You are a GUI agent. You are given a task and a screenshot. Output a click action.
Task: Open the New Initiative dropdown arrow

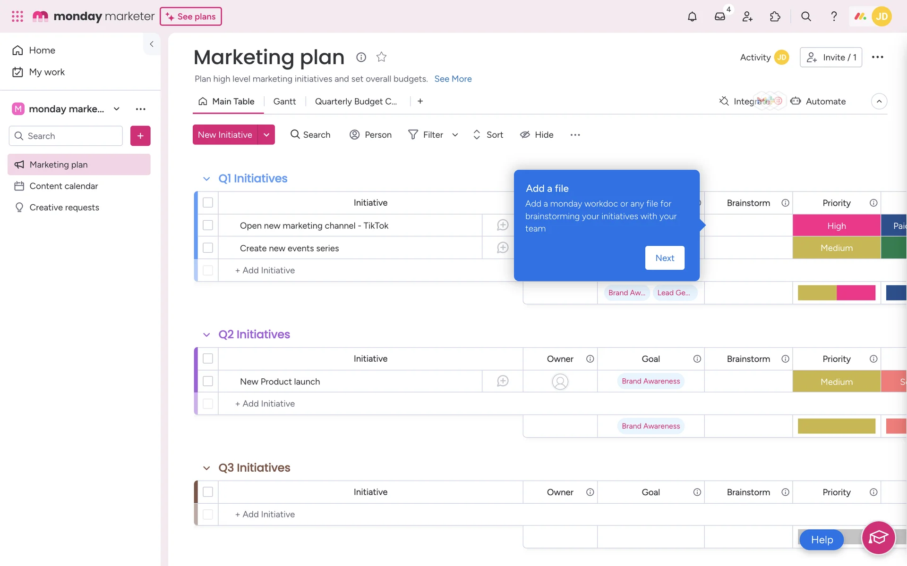click(x=266, y=135)
